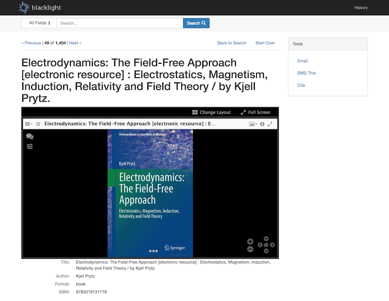
Task: Open the History page
Action: point(361,8)
